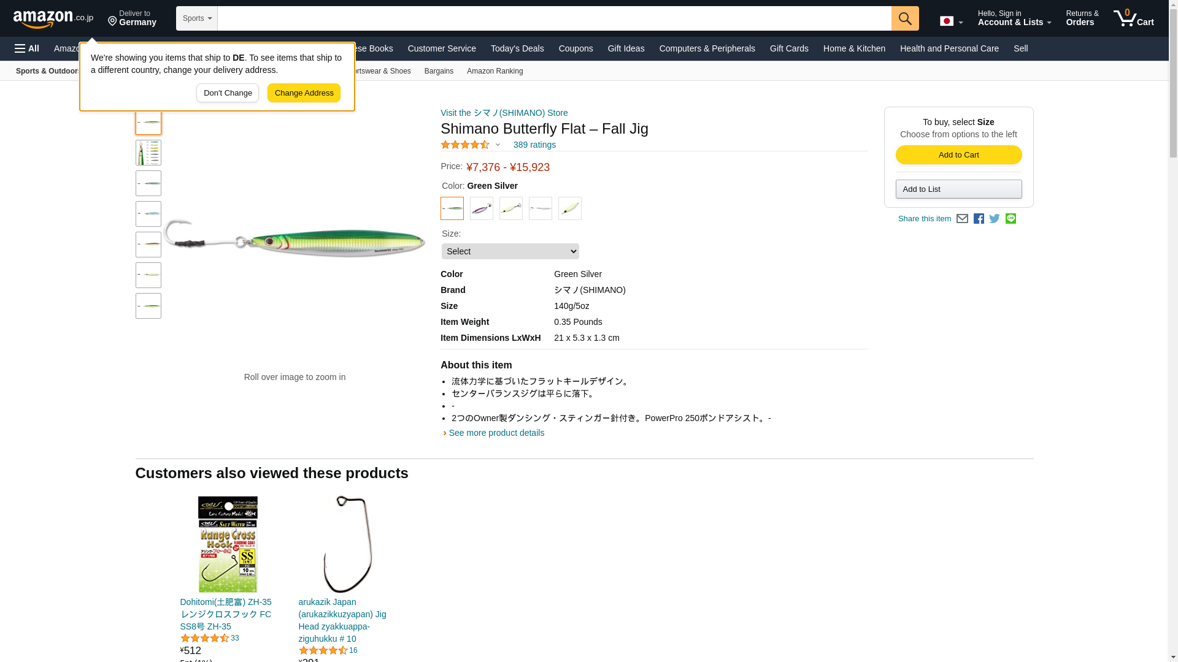Open the Japan flag language dropdown
Viewport: 1178px width, 662px height.
951,21
